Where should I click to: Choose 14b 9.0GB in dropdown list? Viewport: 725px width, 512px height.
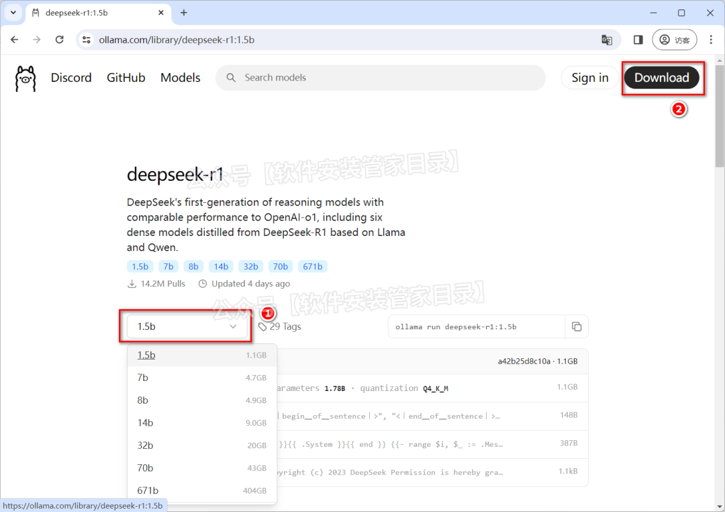pos(202,423)
